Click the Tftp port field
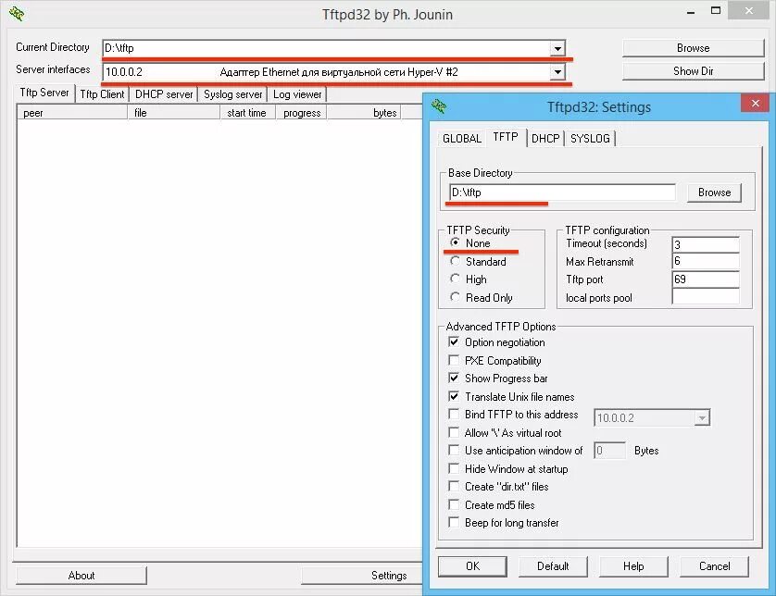 706,279
